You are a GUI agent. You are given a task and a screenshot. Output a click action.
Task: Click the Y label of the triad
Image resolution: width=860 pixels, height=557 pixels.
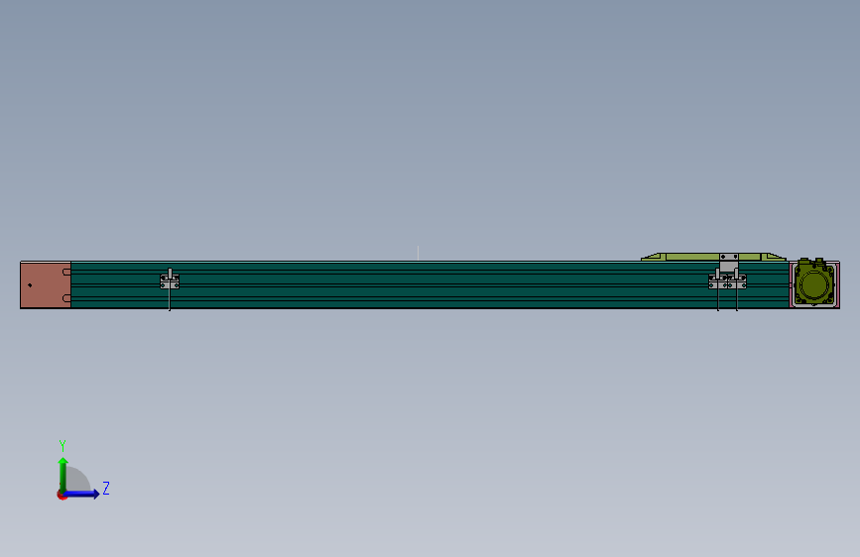point(62,446)
